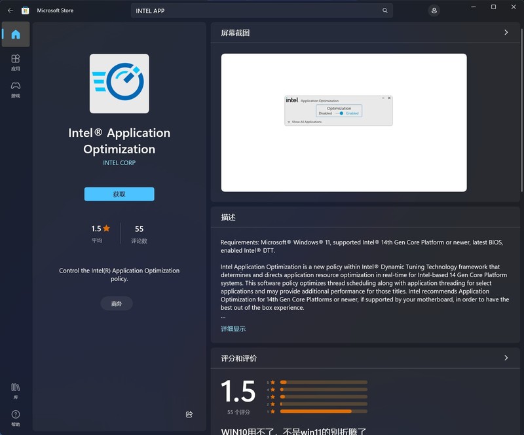Click 详细显示 to show full description

[233, 329]
